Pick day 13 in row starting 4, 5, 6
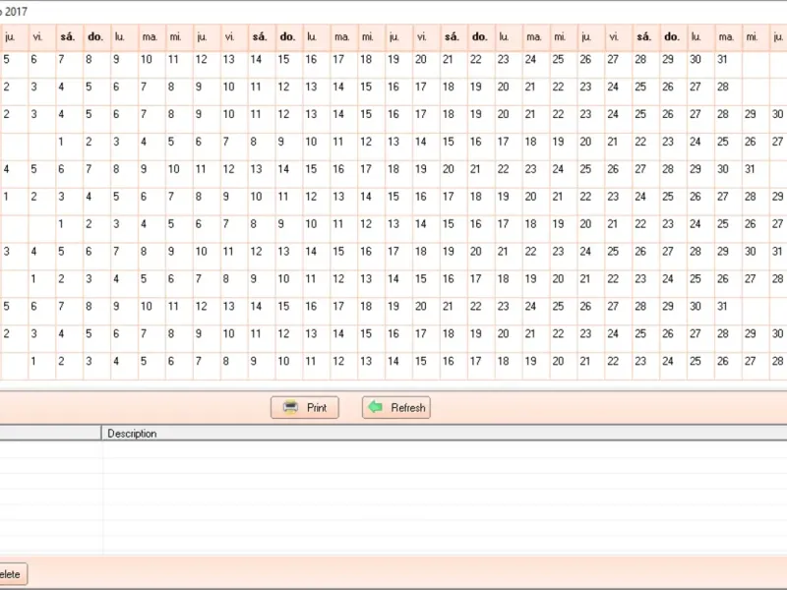 [x=256, y=169]
